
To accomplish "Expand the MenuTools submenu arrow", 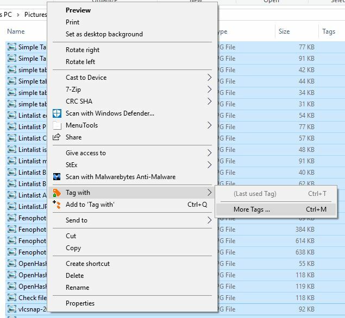I will point(209,125).
